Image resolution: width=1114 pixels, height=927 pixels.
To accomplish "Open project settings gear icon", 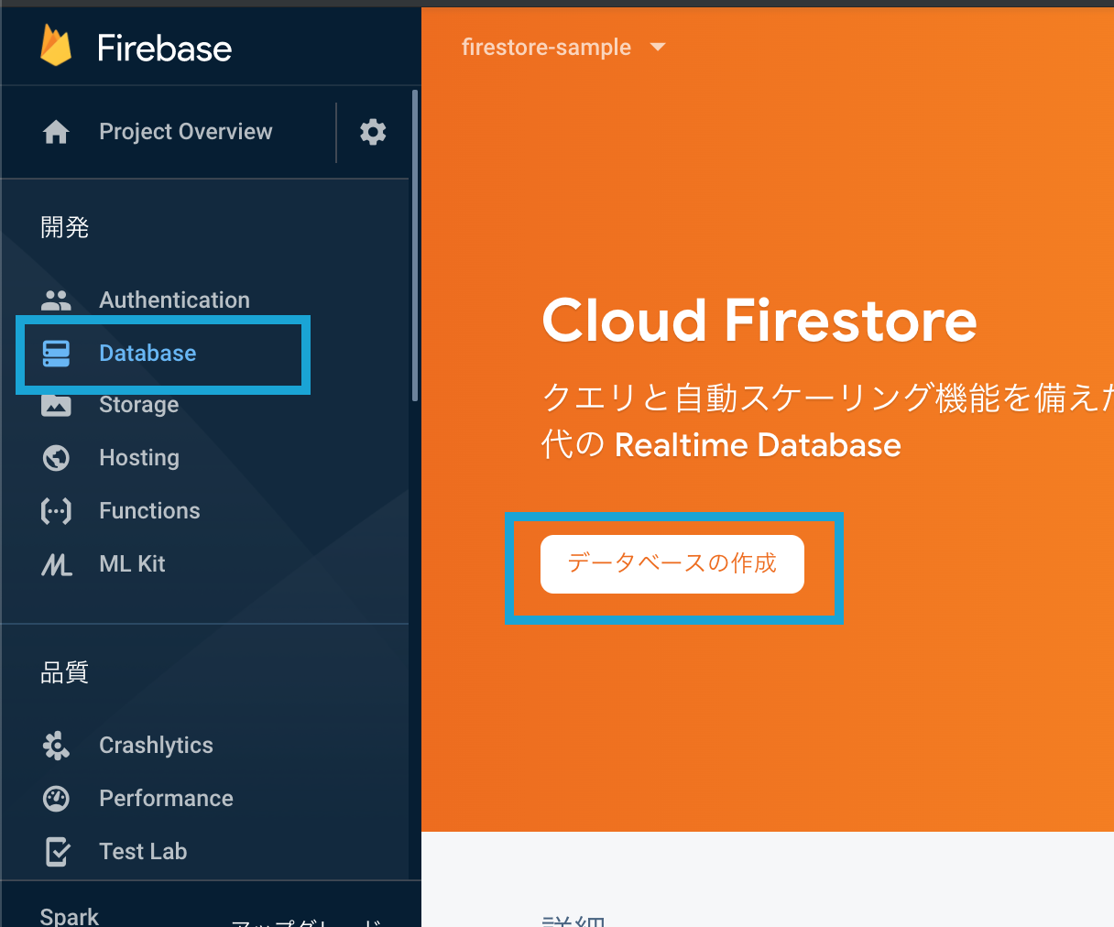I will pos(373,132).
